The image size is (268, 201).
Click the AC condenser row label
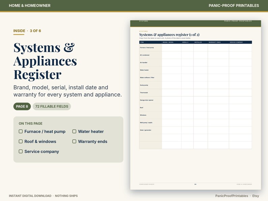click(x=144, y=55)
